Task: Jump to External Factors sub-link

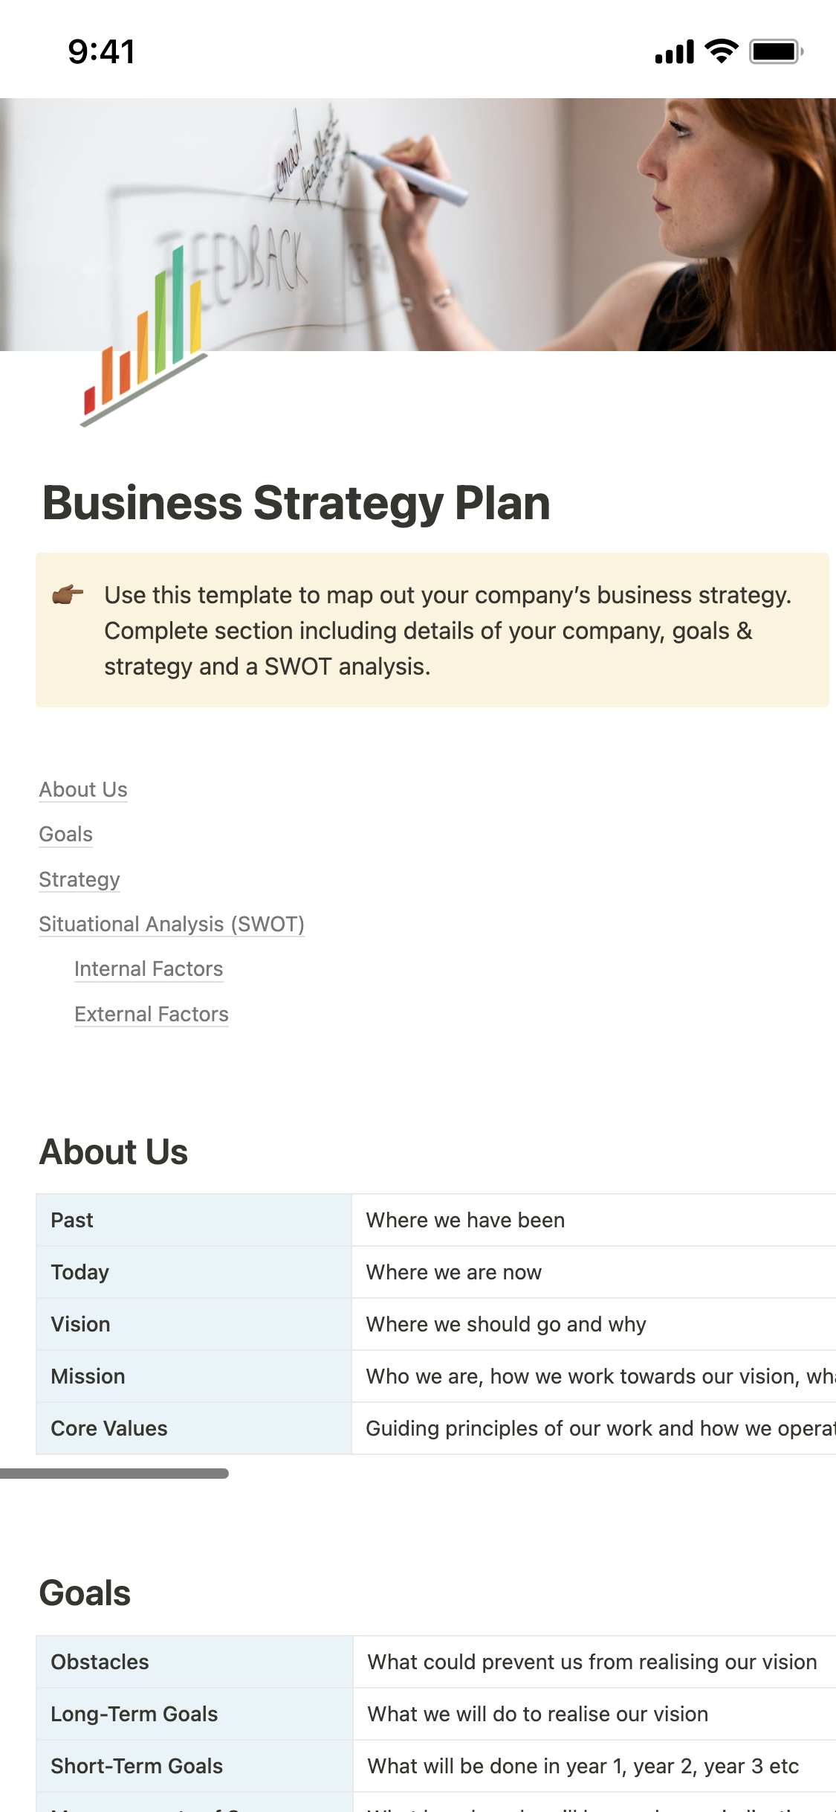Action: coord(152,1015)
